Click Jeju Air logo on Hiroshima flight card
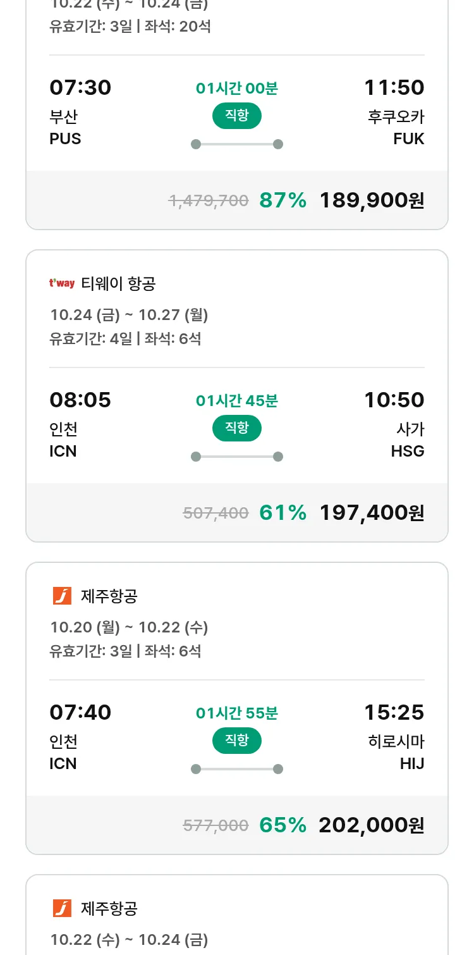The width and height of the screenshot is (474, 955). pos(62,596)
